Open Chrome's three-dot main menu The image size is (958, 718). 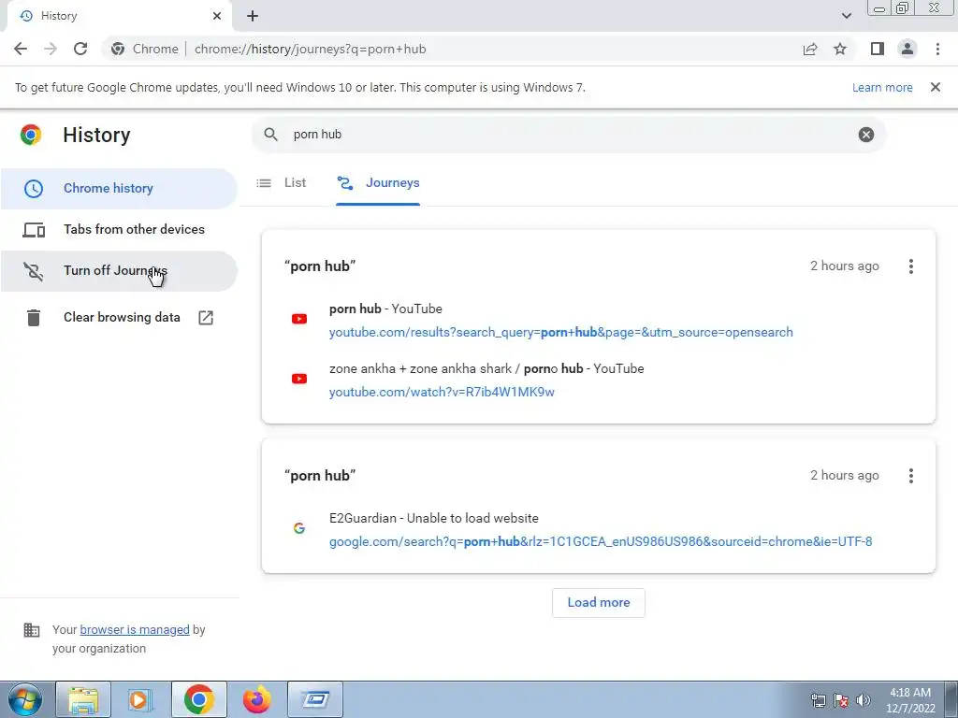(x=937, y=49)
